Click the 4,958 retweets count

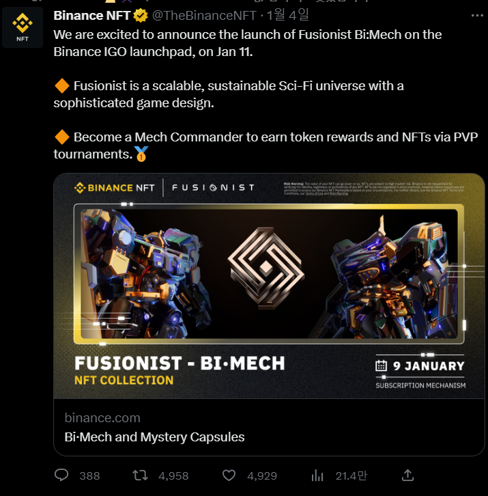(173, 476)
